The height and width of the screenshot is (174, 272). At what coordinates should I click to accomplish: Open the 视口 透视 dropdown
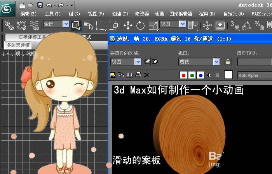coord(199,61)
